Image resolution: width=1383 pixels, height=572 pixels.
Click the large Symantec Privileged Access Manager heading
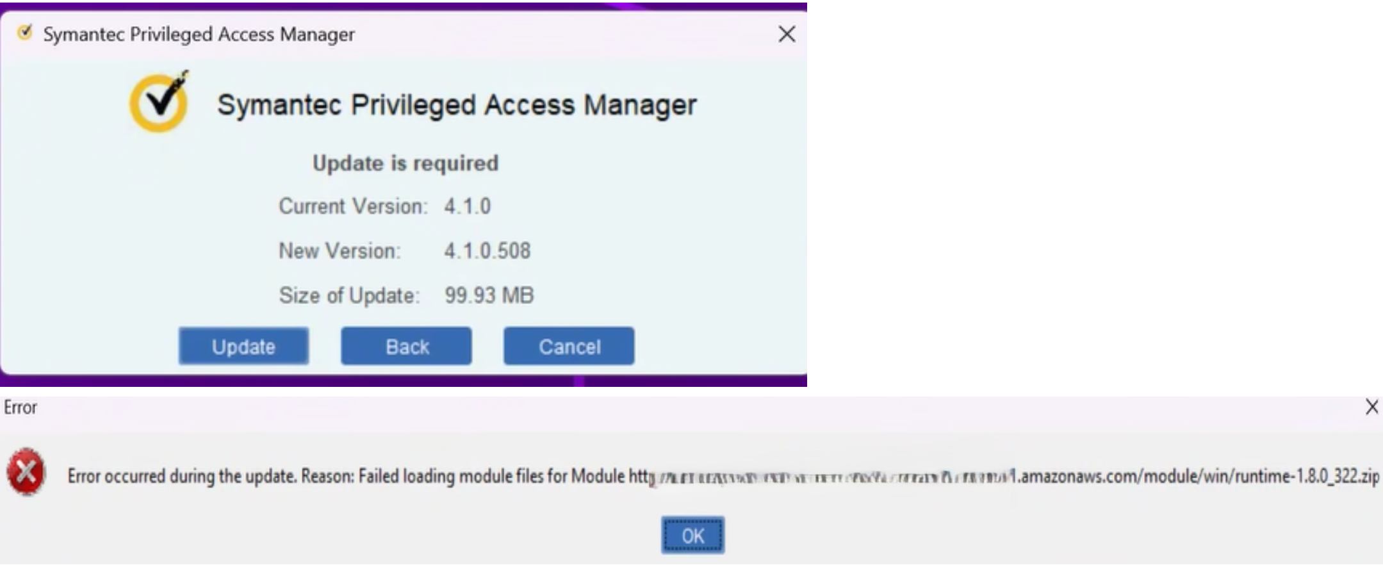click(456, 105)
